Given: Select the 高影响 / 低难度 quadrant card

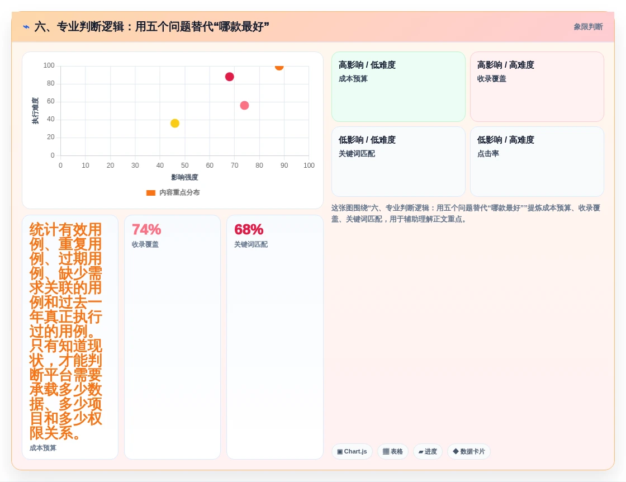Looking at the screenshot, I should 399,87.
